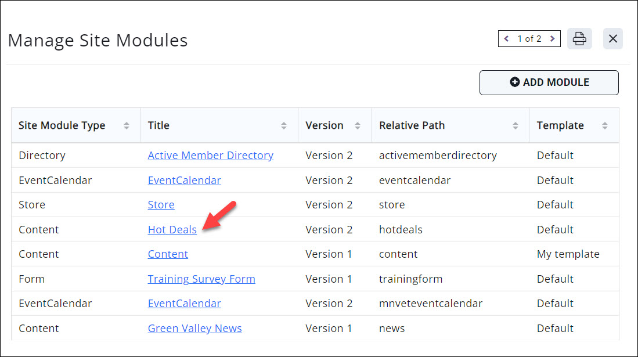Select the 'My template' cell

pos(568,254)
